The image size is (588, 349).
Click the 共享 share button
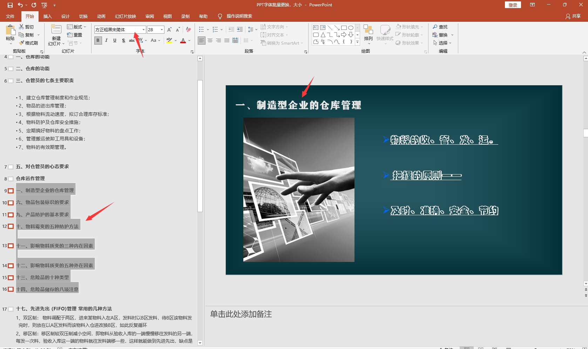[573, 16]
